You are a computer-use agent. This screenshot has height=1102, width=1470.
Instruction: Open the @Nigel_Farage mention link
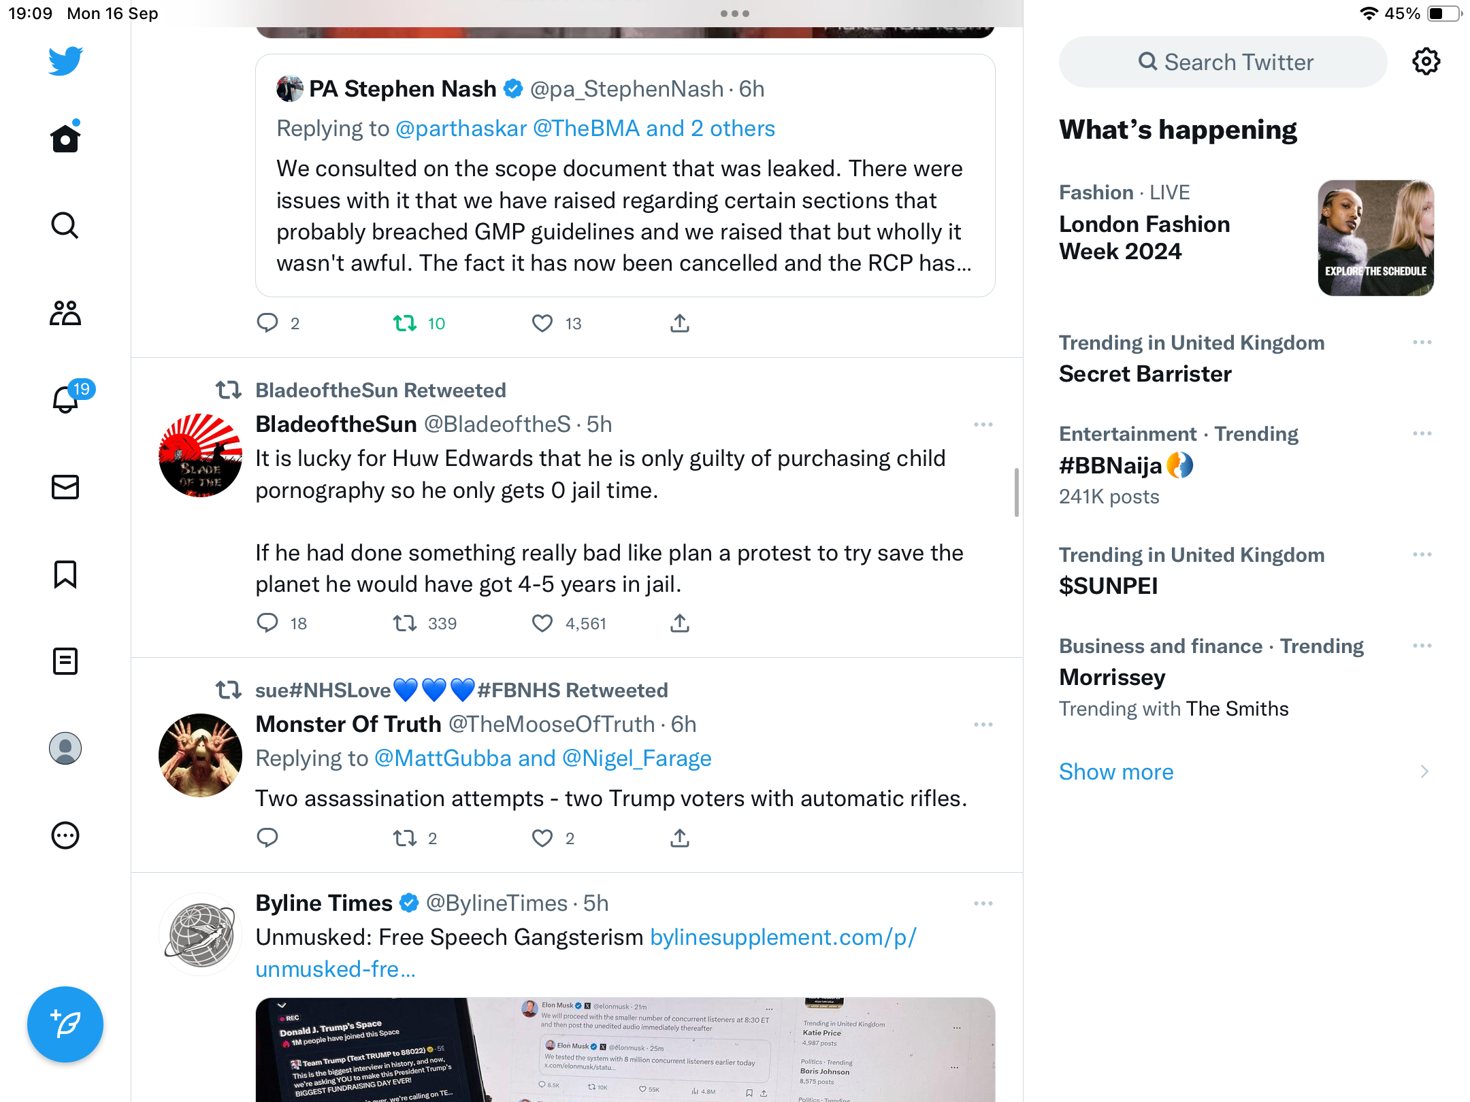[636, 758]
